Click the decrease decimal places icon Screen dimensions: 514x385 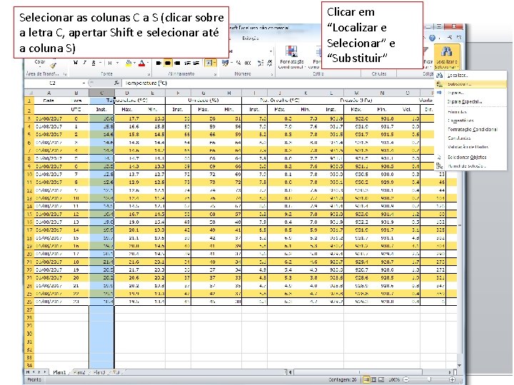(269, 63)
